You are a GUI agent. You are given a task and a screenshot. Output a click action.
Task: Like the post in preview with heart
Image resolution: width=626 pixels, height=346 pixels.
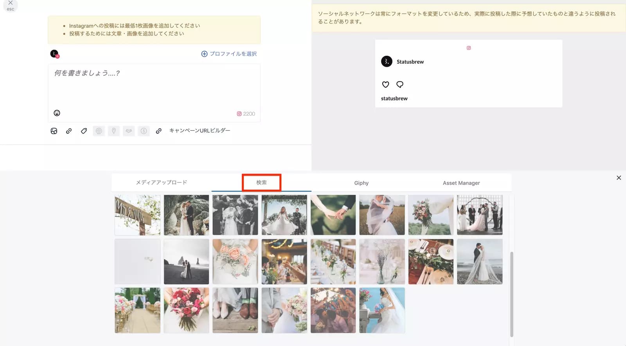click(x=385, y=84)
